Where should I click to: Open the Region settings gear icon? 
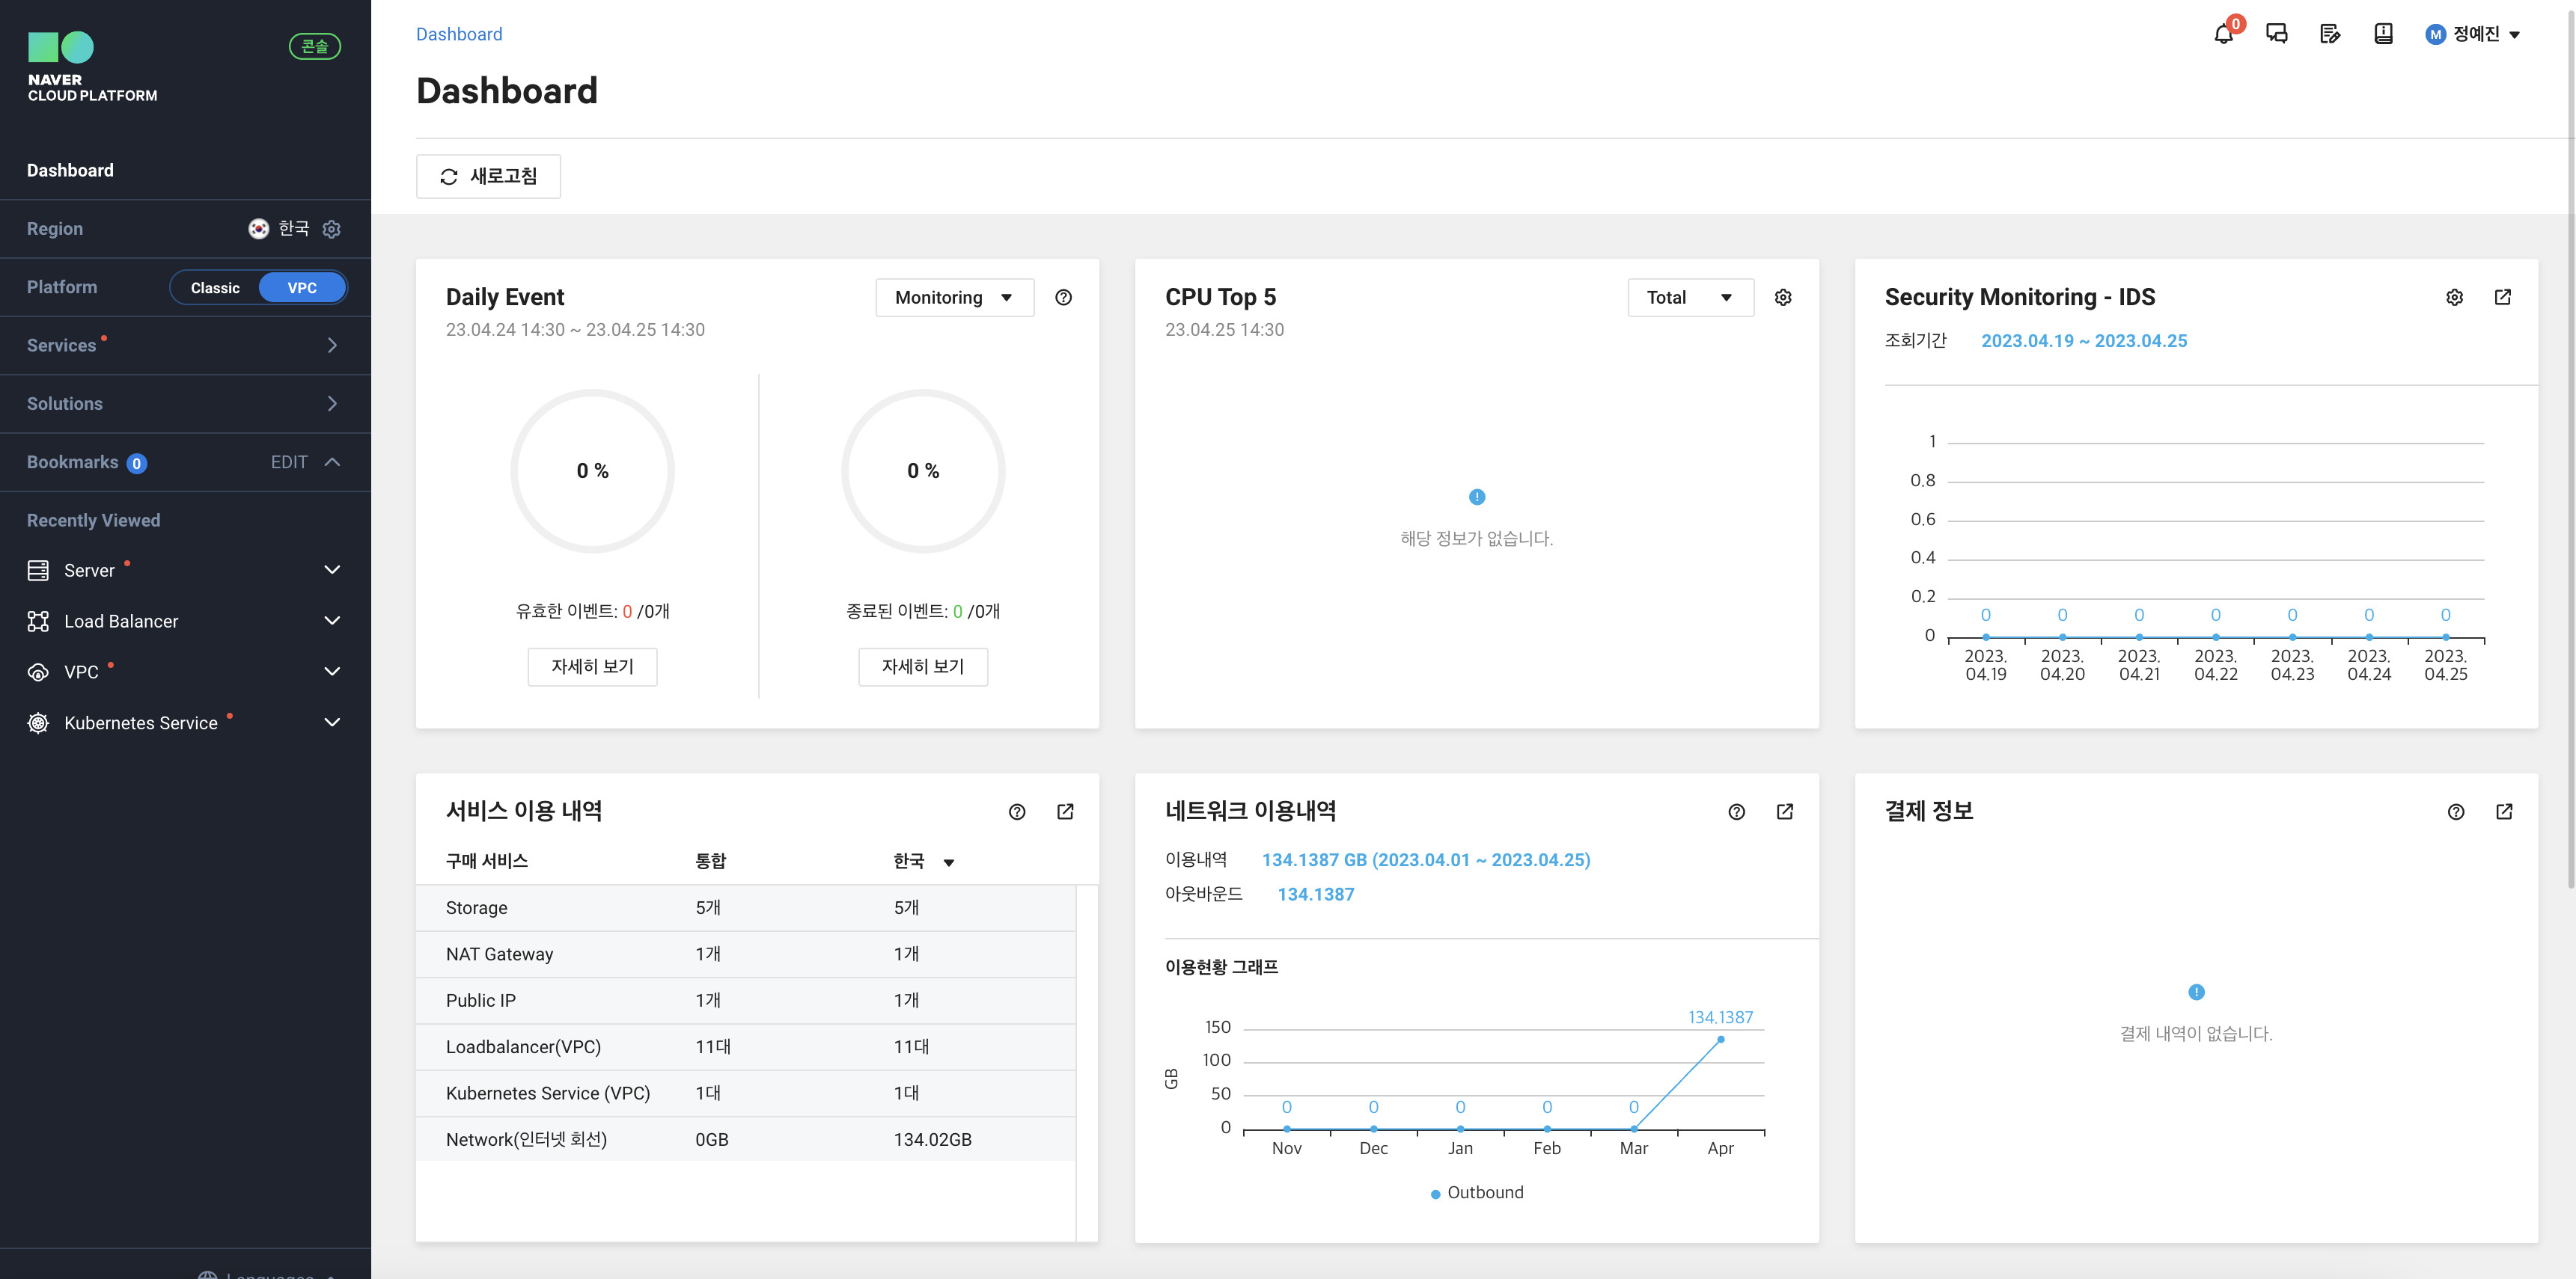pyautogui.click(x=332, y=229)
